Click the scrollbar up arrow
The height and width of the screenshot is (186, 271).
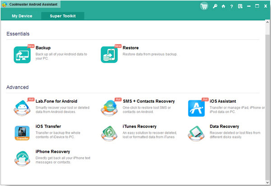[x=267, y=22]
